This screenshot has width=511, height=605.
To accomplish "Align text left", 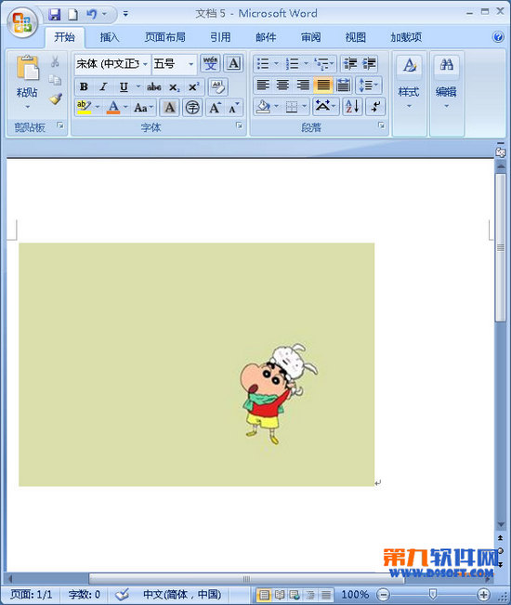I will pos(263,85).
